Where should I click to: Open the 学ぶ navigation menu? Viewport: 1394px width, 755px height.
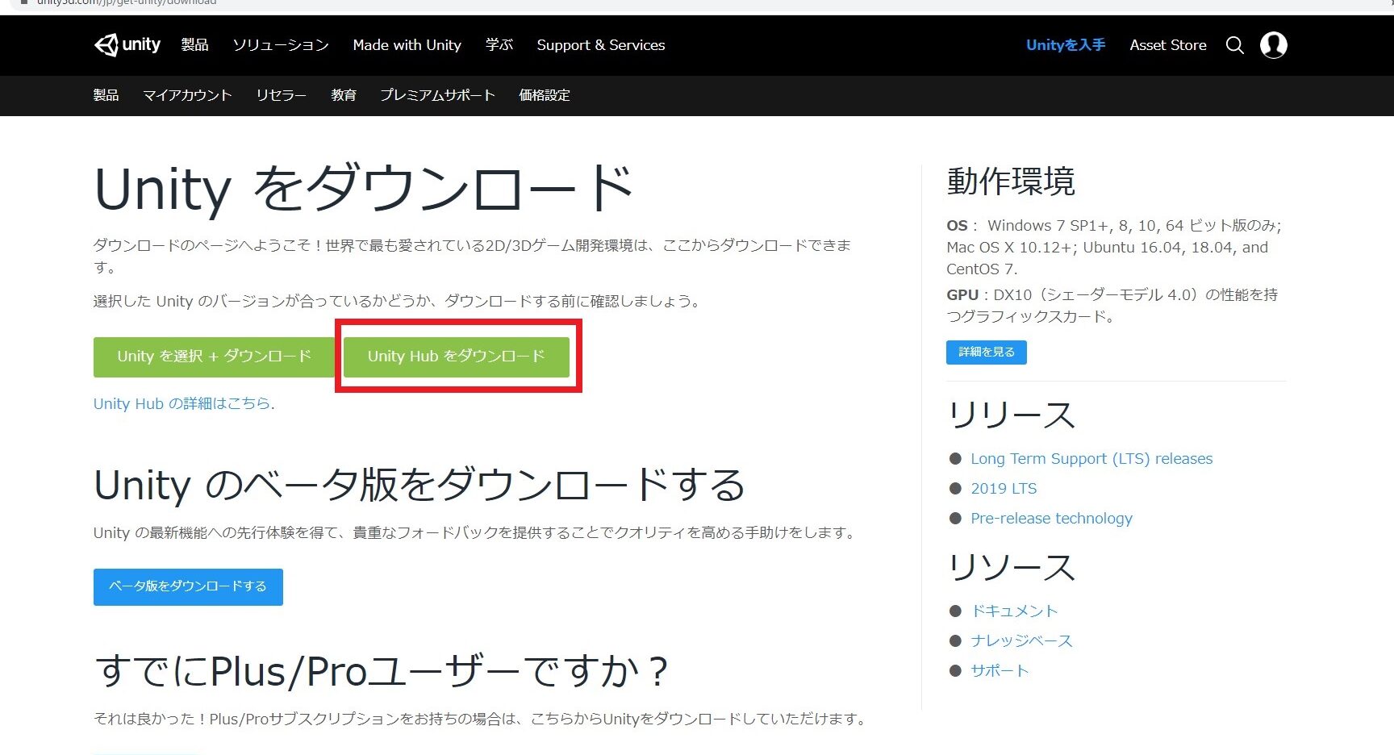pyautogui.click(x=499, y=45)
